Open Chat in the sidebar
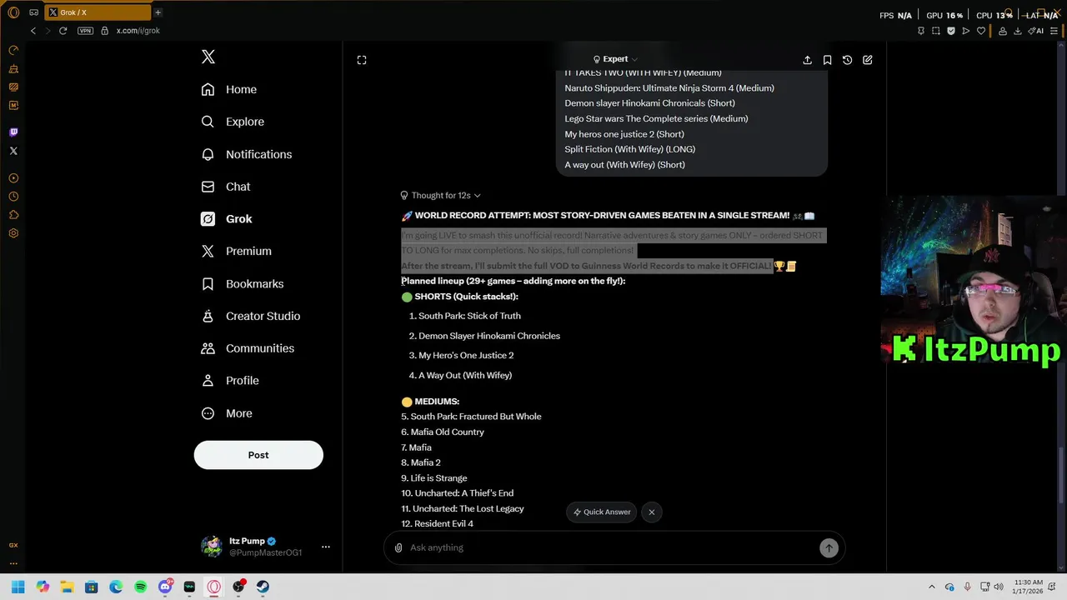1067x600 pixels. (x=226, y=187)
